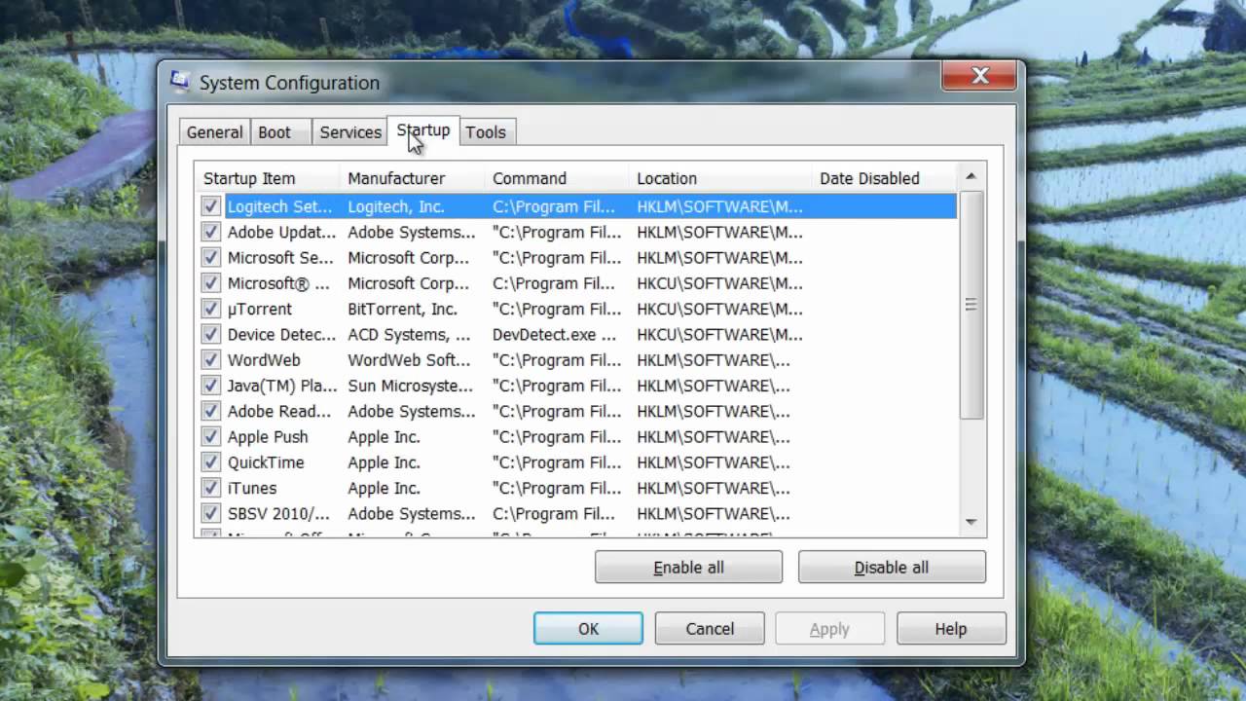The image size is (1246, 701).
Task: Confirm with the OK button
Action: [x=588, y=629]
